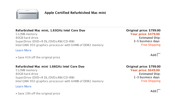
Task: Click the Mac mini product image
Action: click(27, 14)
